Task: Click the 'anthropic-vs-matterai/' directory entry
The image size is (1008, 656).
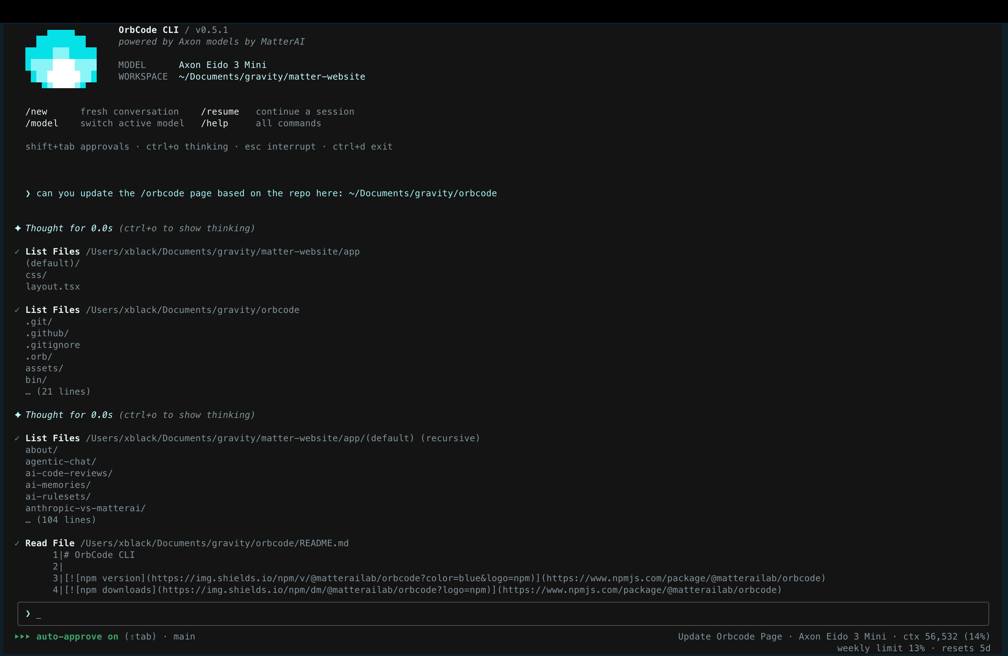Action: click(x=86, y=508)
